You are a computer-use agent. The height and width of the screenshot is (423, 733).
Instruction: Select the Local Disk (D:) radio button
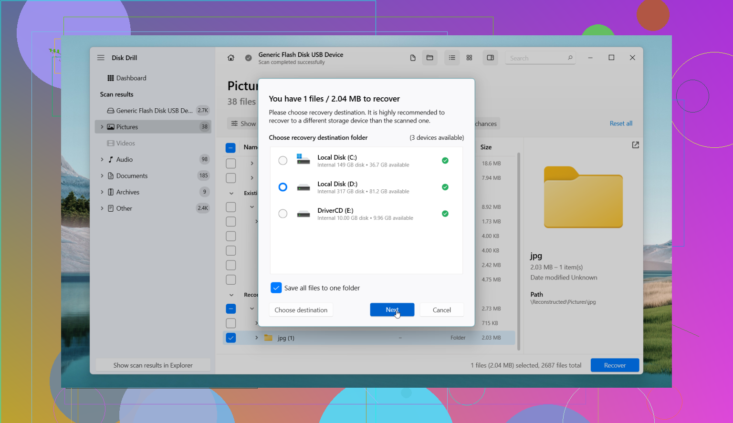pos(283,187)
